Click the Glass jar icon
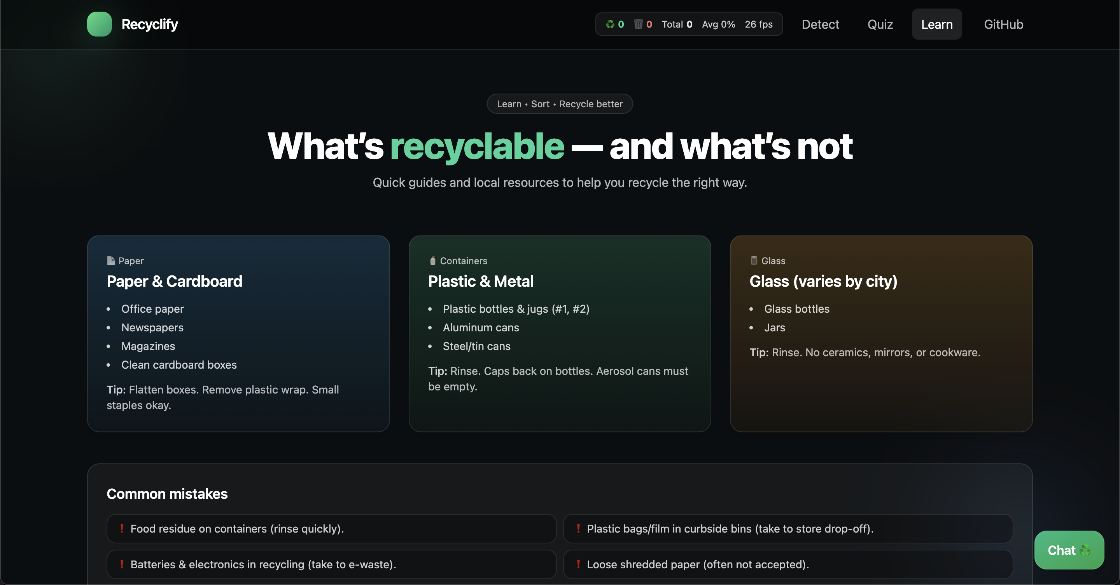This screenshot has height=585, width=1120. coord(754,261)
